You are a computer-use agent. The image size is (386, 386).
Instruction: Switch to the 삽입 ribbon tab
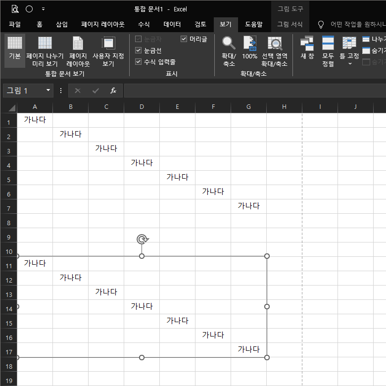point(62,24)
